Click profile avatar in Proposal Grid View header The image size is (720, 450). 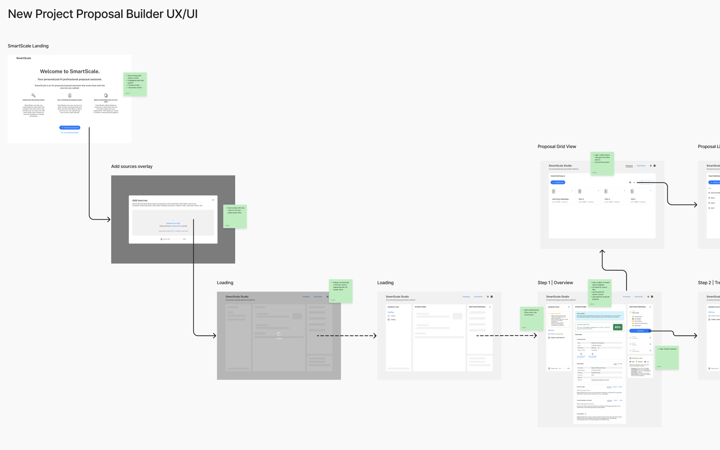point(654,165)
